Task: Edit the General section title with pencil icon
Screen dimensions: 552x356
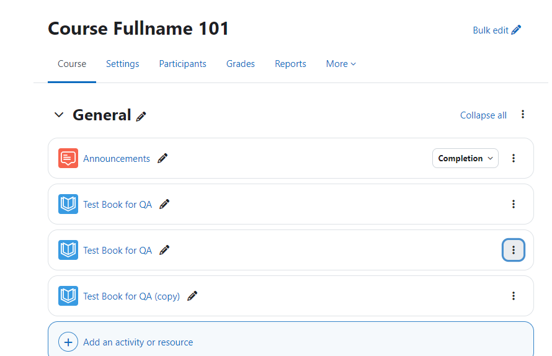Action: tap(141, 116)
